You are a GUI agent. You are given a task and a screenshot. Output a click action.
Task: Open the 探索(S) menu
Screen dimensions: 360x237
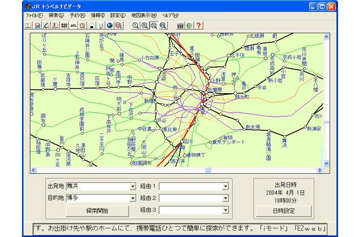[x=56, y=15]
